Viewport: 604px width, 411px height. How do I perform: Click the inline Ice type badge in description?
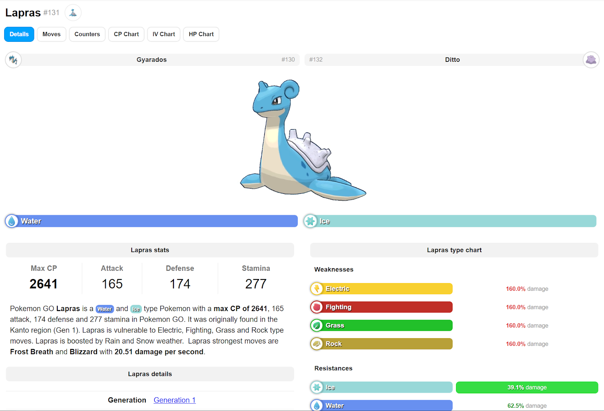click(x=136, y=309)
